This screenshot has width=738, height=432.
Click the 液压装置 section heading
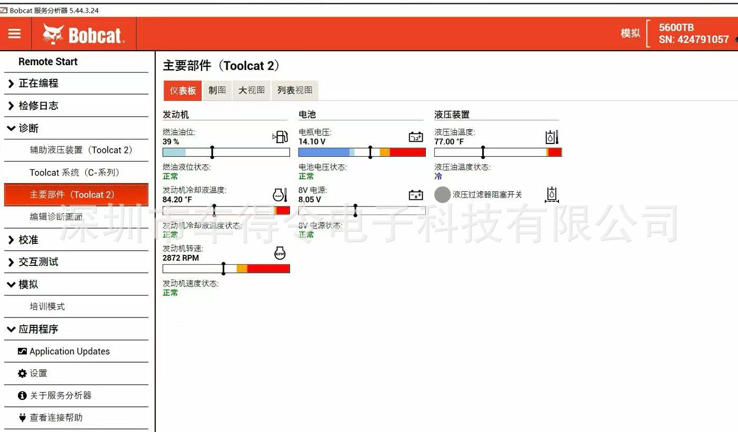click(452, 114)
